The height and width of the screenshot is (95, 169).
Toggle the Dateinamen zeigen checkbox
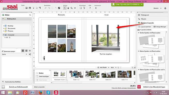[x=3, y=51]
